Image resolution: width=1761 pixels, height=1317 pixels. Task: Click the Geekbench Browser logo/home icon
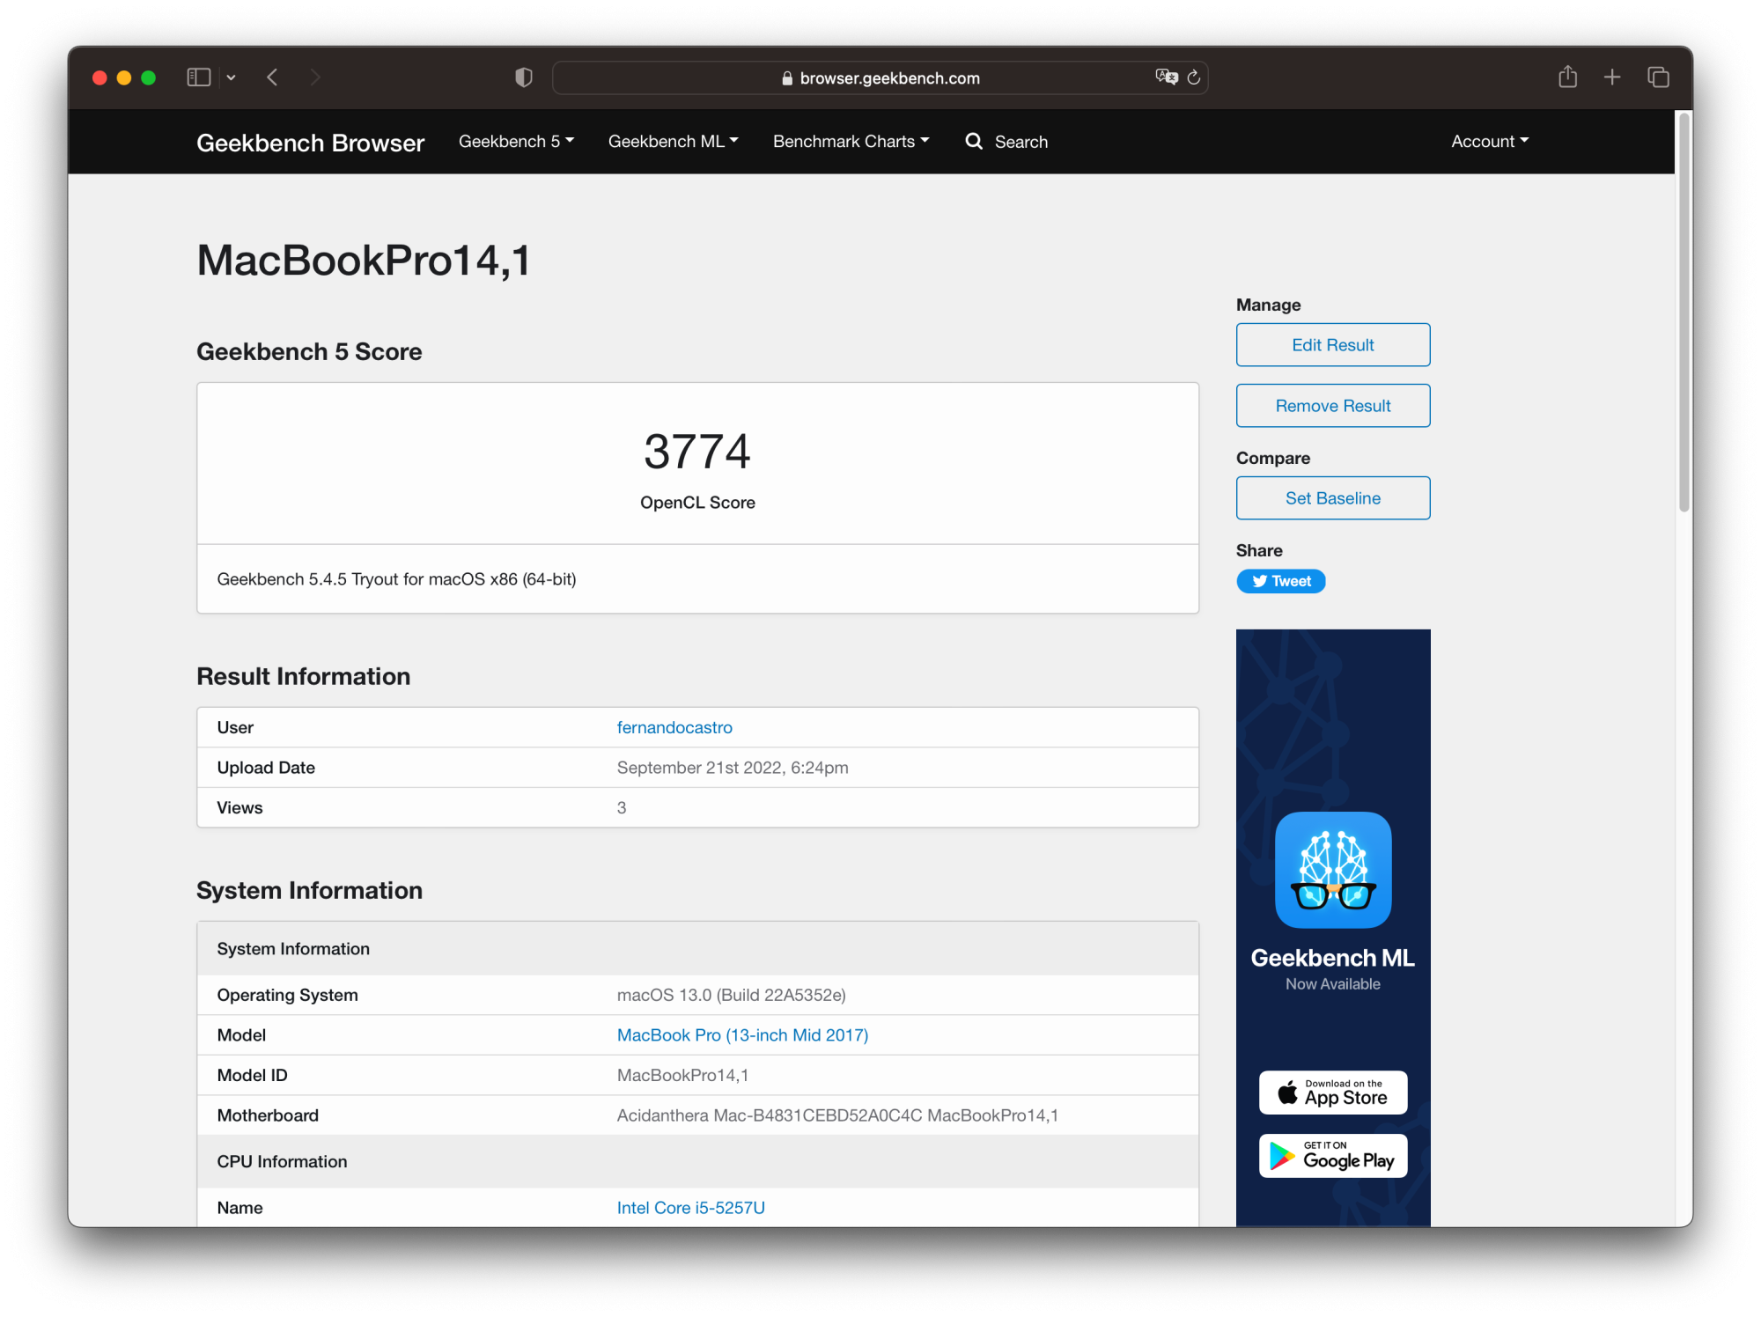[311, 140]
